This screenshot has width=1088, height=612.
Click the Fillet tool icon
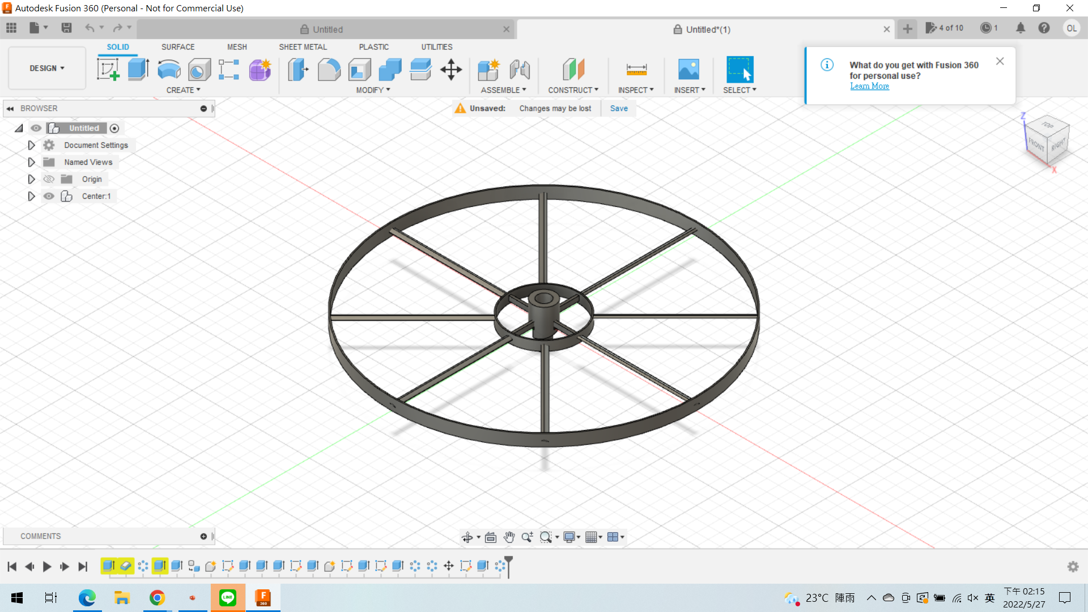(x=329, y=70)
